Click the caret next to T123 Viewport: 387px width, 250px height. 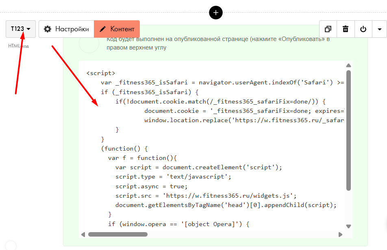pyautogui.click(x=28, y=29)
